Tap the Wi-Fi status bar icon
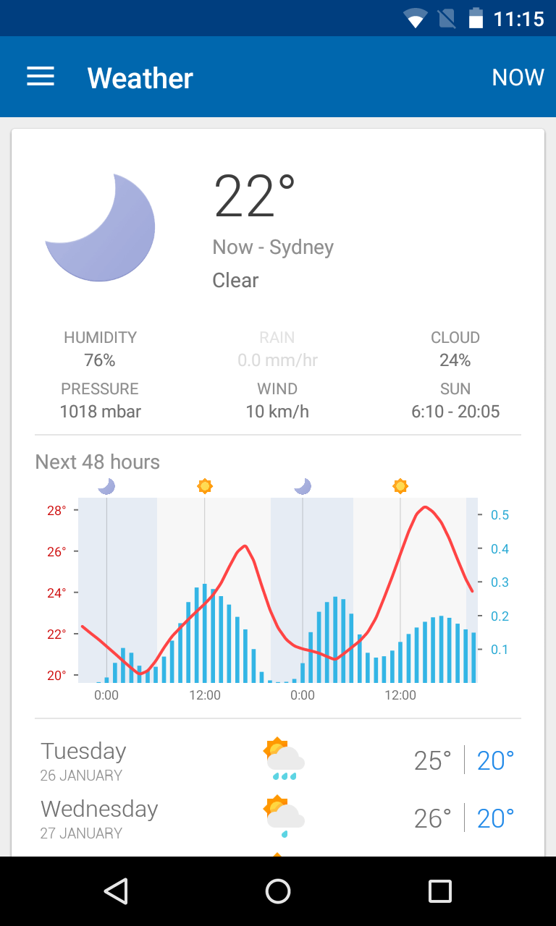The image size is (556, 926). point(416,19)
